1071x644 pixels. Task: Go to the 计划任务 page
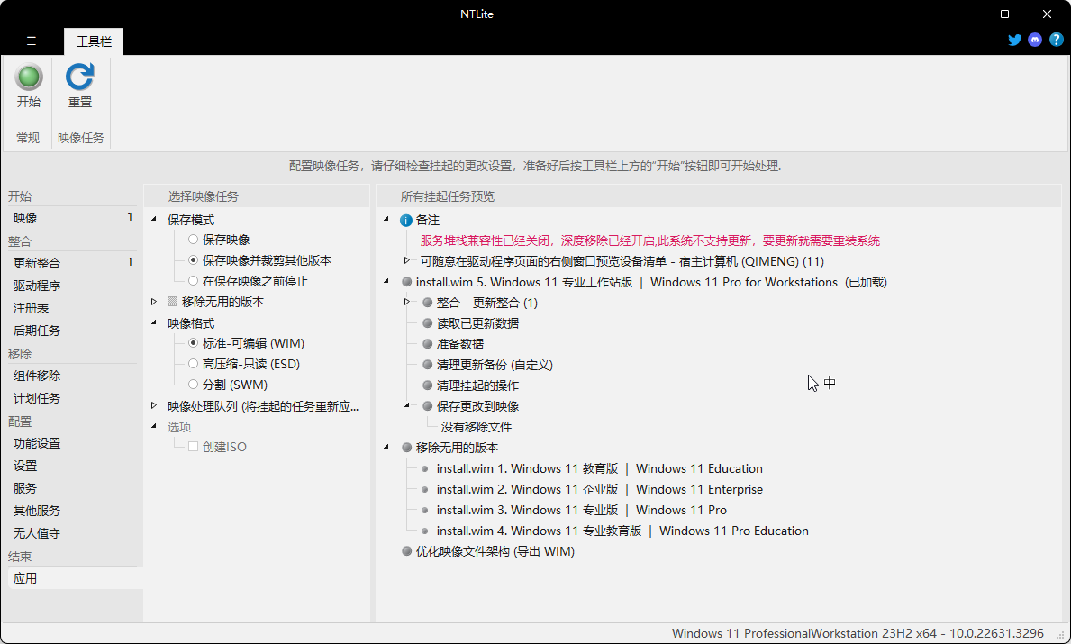[72, 398]
